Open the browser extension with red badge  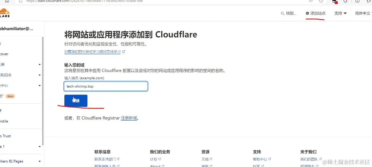click(x=335, y=1)
